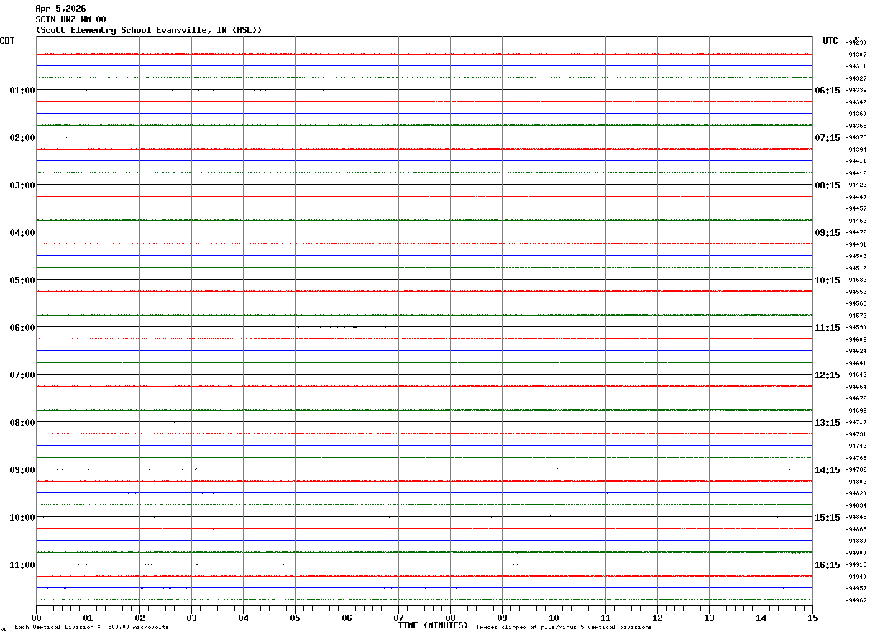Click the UTC time label '06:15'
870x637 pixels.
tap(828, 91)
